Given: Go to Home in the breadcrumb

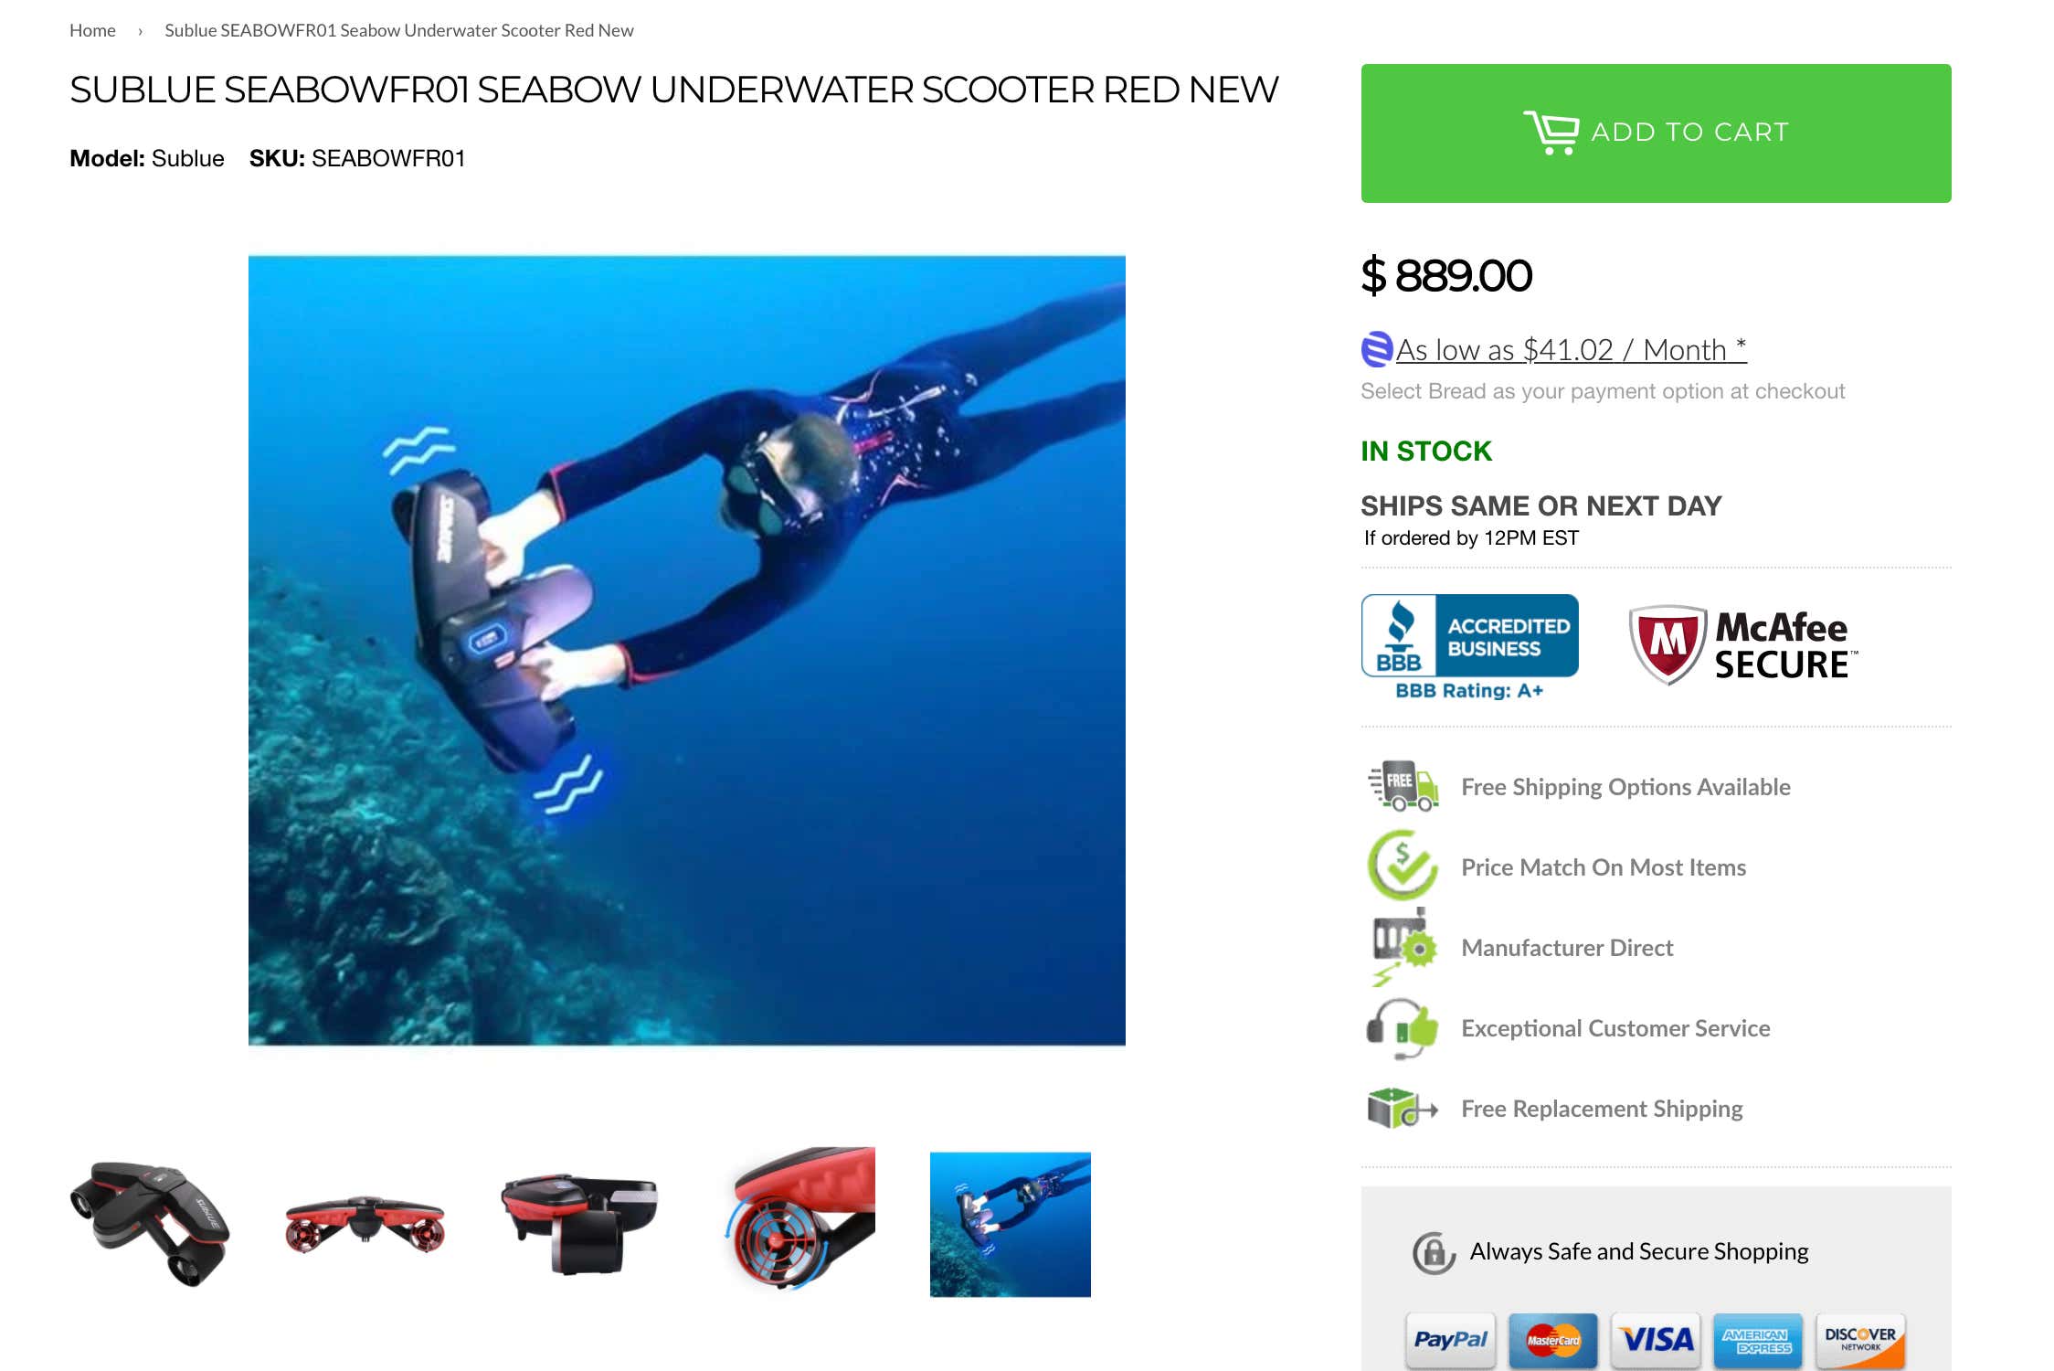Looking at the screenshot, I should tap(92, 30).
